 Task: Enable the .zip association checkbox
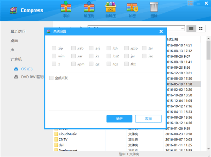coord(54,48)
